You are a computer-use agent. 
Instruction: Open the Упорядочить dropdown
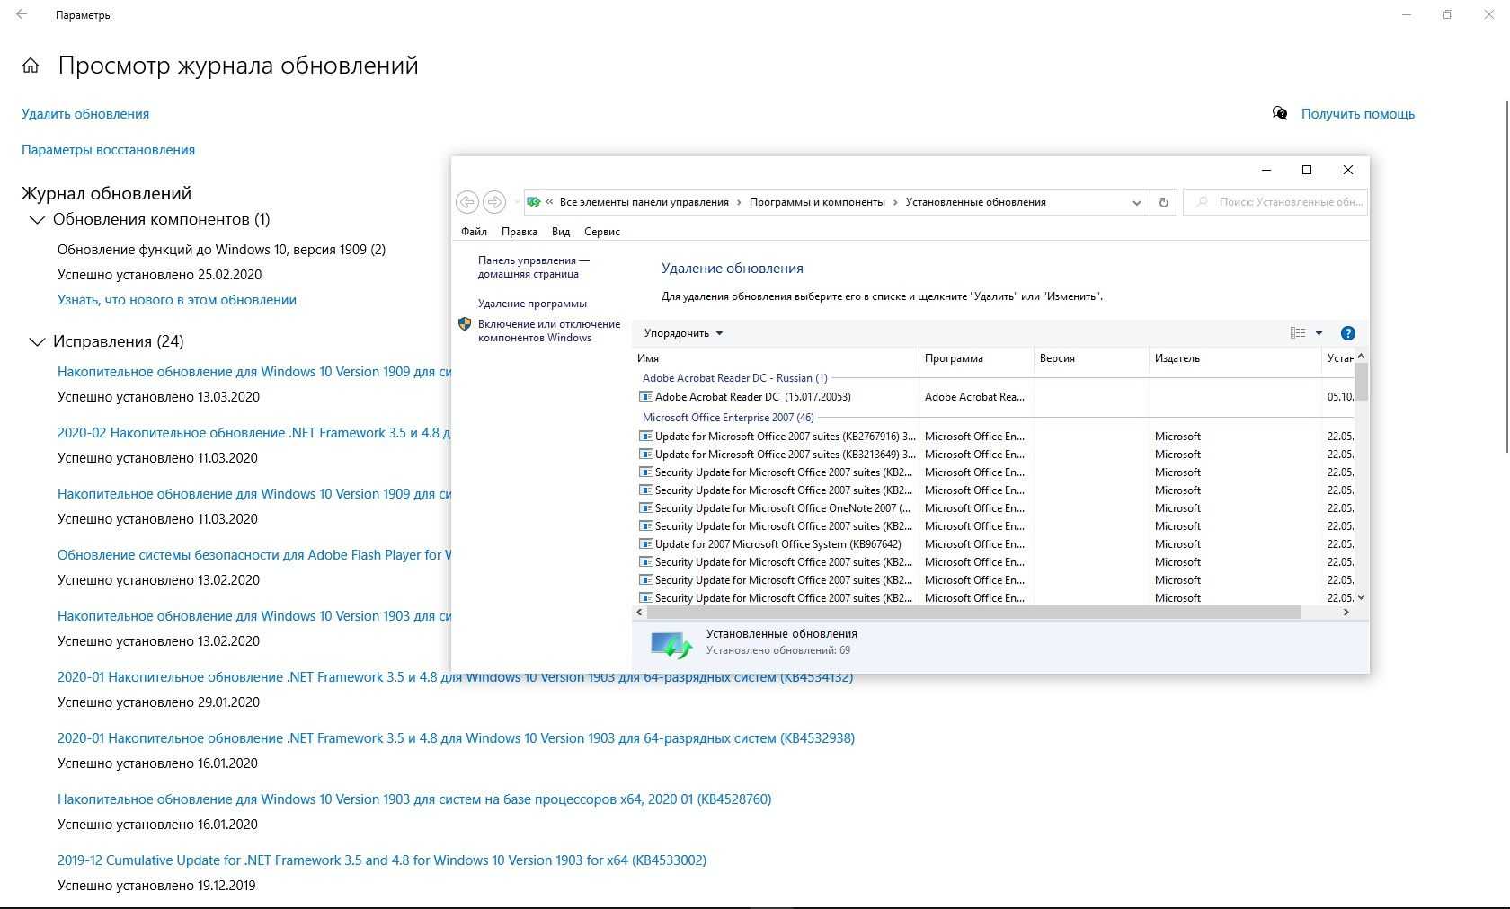683,333
